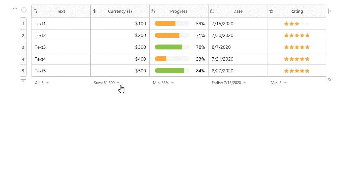Screen dimensions: 363x186
Task: Select the Date column header
Action: point(238,11)
